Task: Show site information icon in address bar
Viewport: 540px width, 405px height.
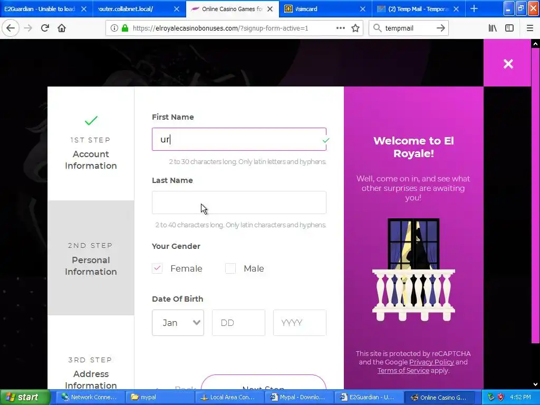Action: [114, 28]
